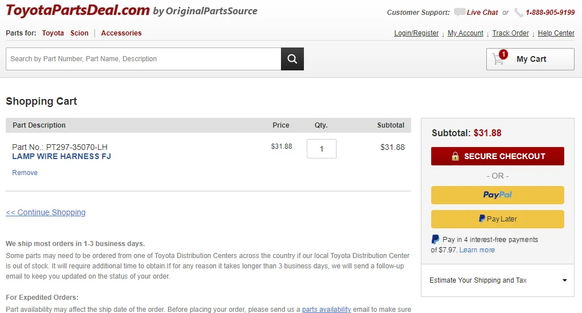Open the Scion parts menu
The width and height of the screenshot is (582, 313).
tap(80, 33)
